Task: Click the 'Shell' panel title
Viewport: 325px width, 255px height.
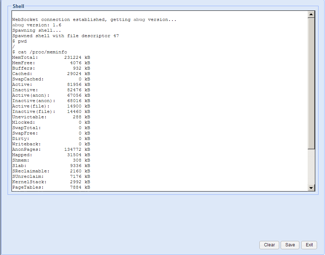Action: click(18, 6)
